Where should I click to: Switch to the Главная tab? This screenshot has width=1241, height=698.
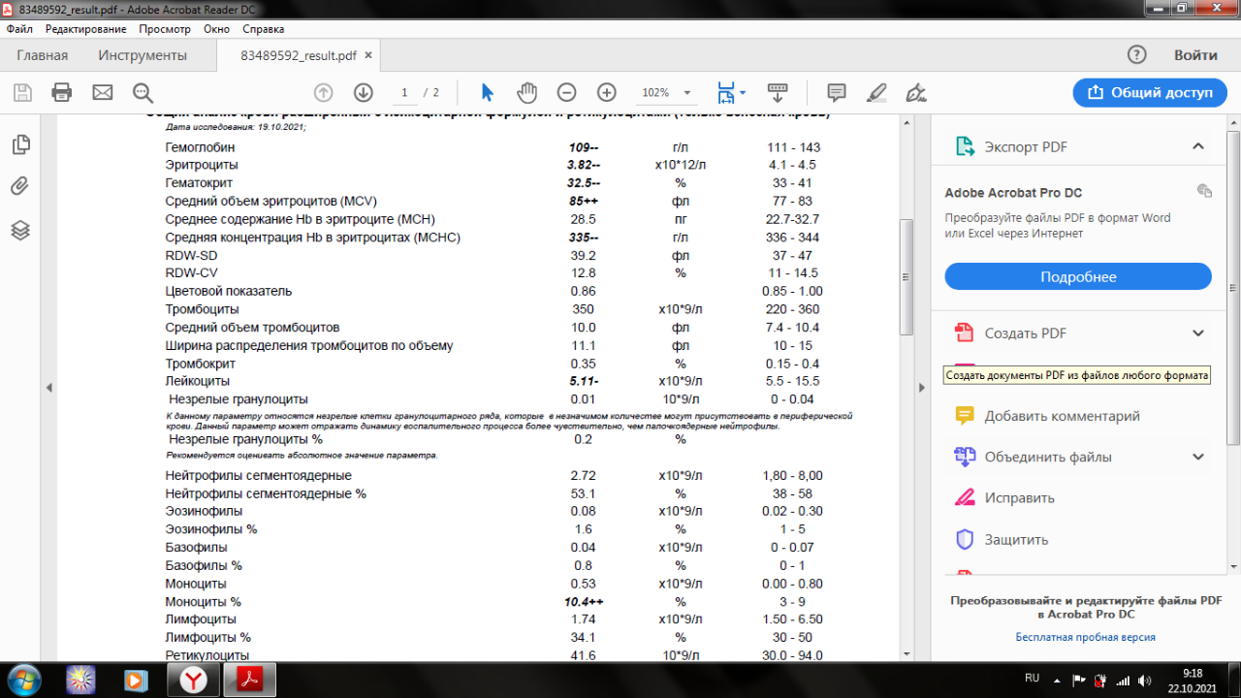[43, 55]
